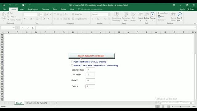The height and width of the screenshot is (111, 197).
Task: Click the Text Height input box
Action: click(90, 75)
